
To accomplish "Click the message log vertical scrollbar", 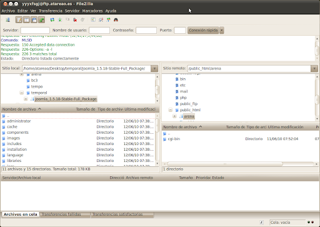I will [x=317, y=50].
